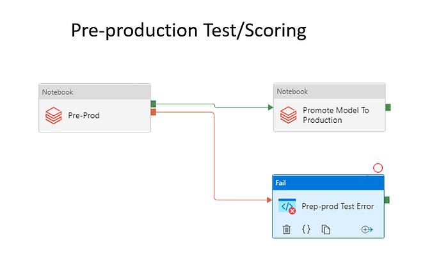Select Promote Model To Production activity
448x272 pixels.
tap(330, 108)
